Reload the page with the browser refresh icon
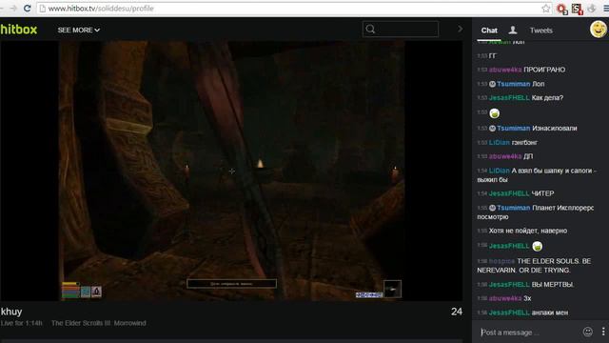 (27, 9)
